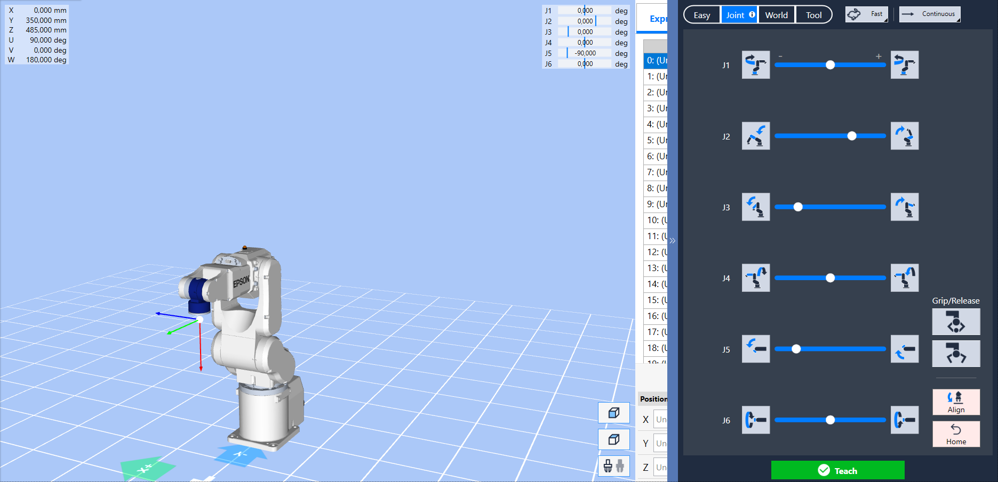Viewport: 998px width, 482px height.
Task: Jog J1 in the negative direction
Action: click(755, 65)
